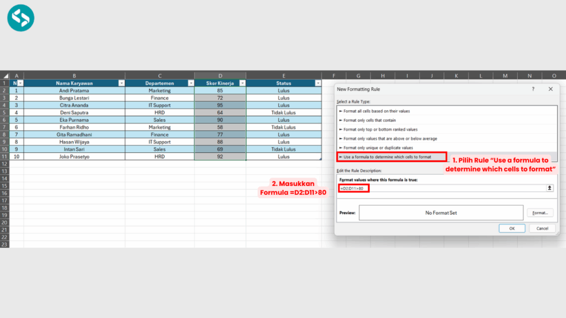Select column header D
Viewport: 566px width, 318px height.
coord(220,76)
